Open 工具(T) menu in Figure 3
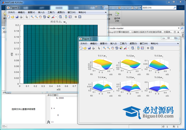 123,43
